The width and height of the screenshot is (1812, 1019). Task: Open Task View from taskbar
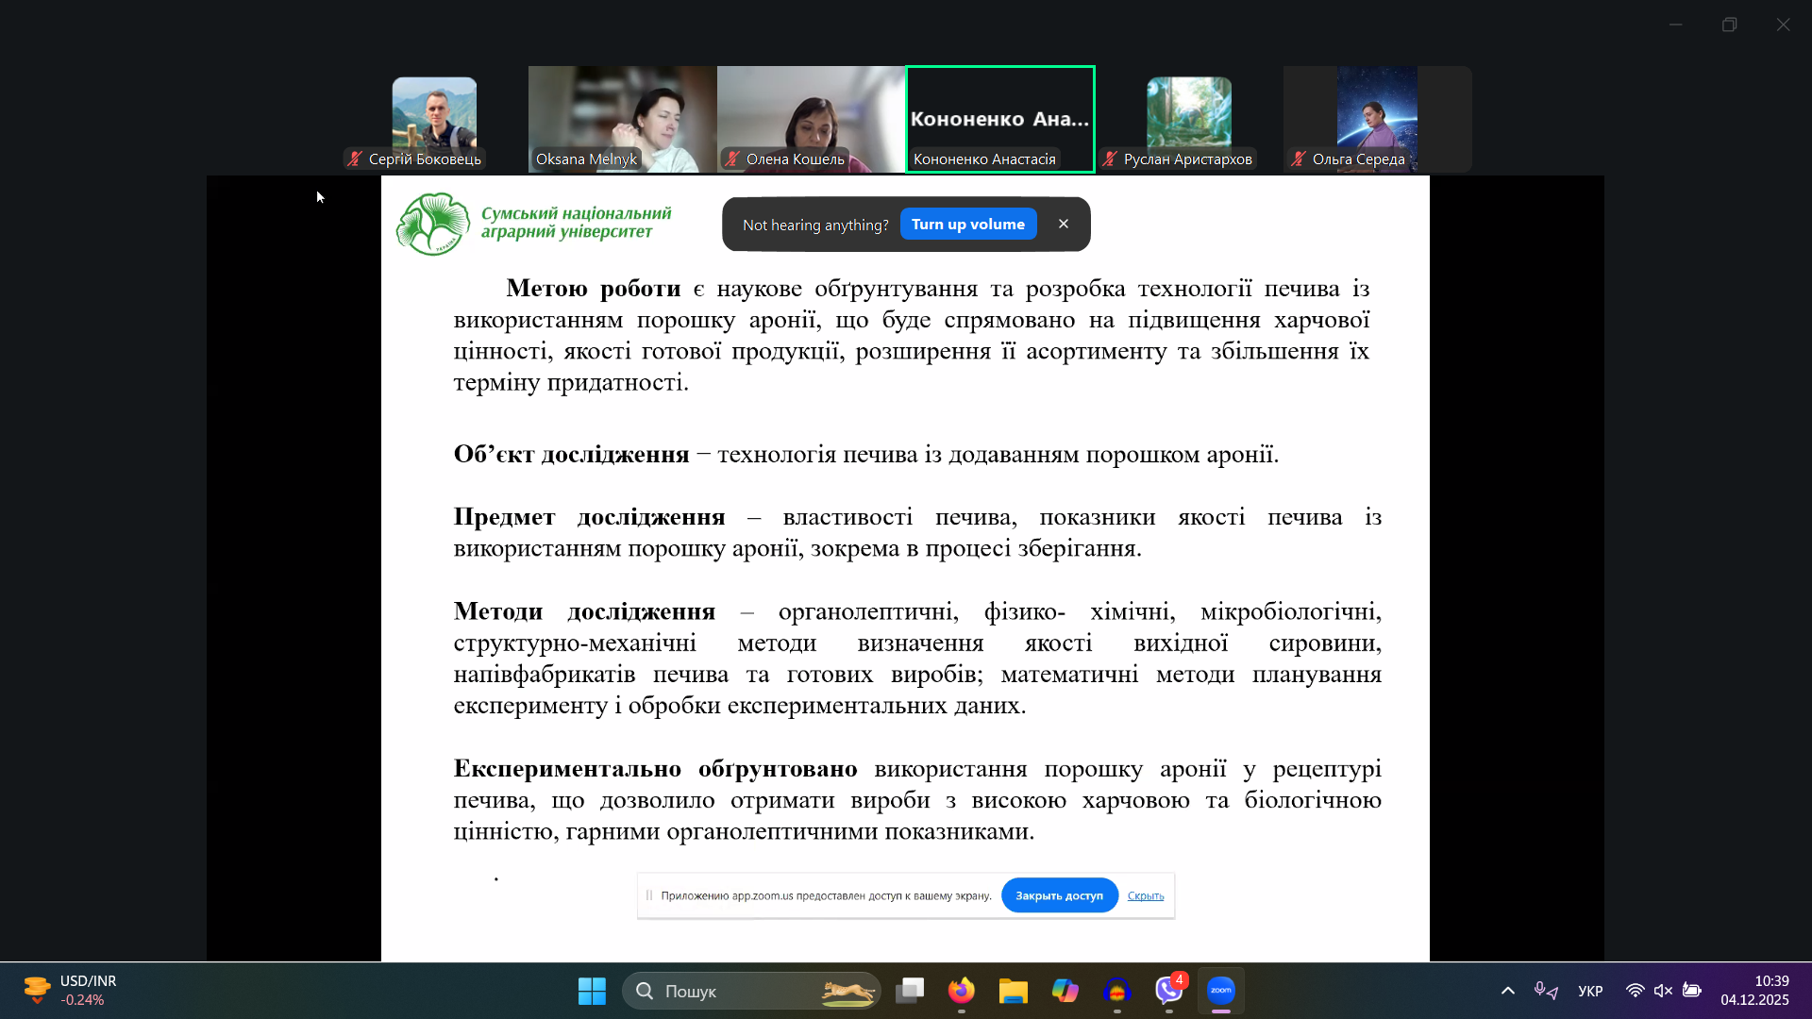click(910, 991)
